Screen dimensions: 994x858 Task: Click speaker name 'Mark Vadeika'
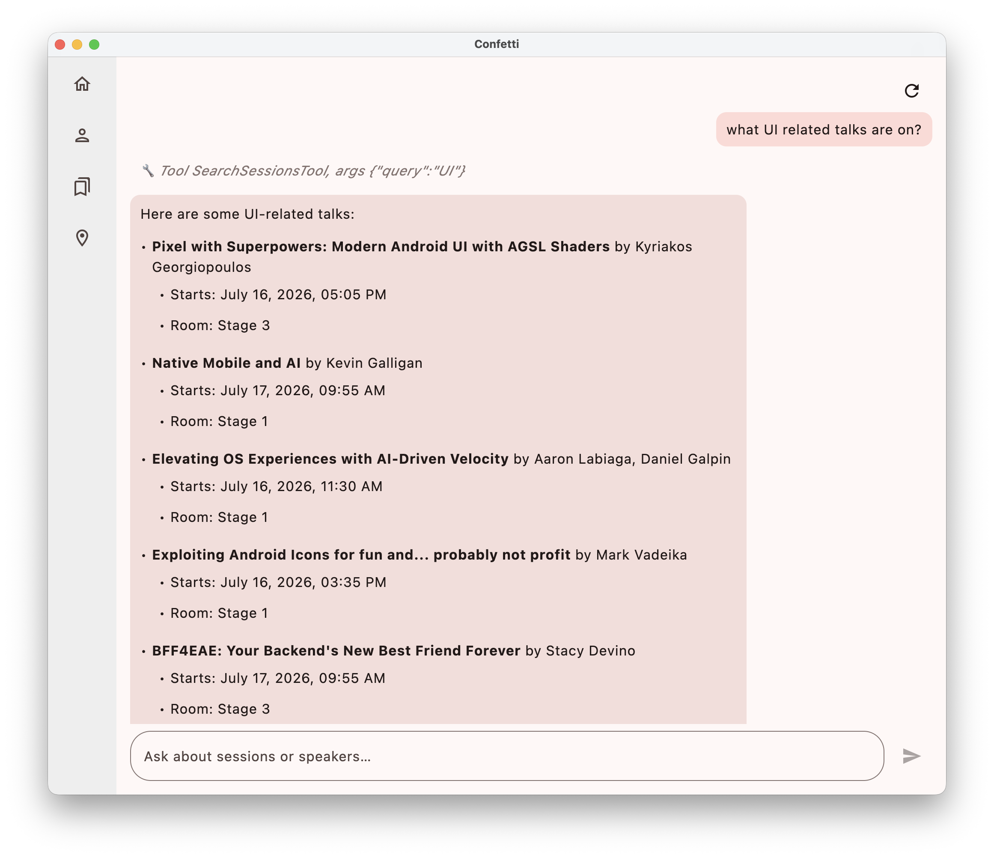[641, 555]
